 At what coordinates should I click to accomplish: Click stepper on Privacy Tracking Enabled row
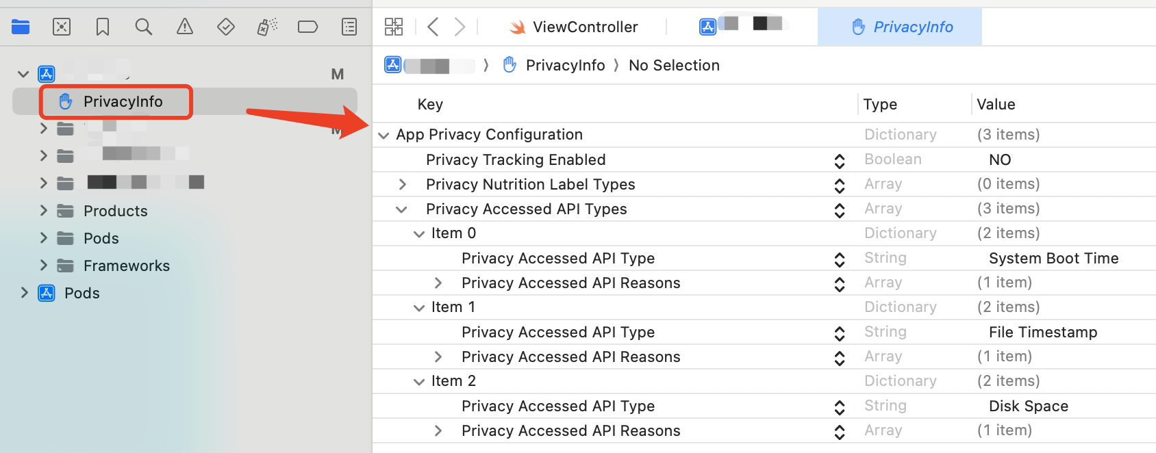point(840,161)
